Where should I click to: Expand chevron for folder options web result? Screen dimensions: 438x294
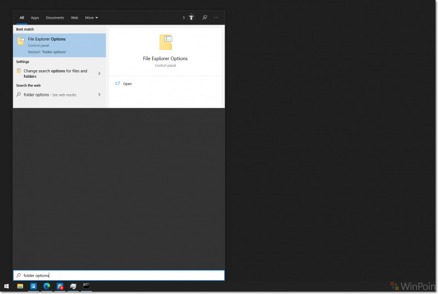click(99, 95)
